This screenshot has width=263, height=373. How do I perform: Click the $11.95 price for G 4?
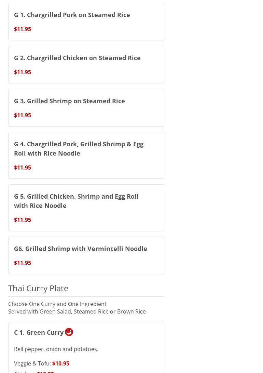[x=23, y=168]
